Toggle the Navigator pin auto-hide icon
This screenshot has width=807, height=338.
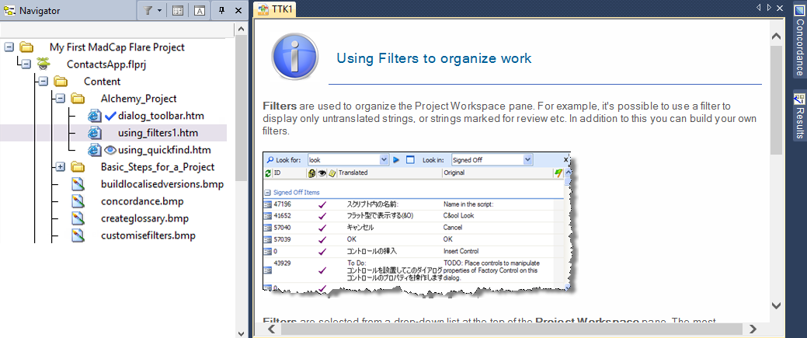[x=222, y=10]
